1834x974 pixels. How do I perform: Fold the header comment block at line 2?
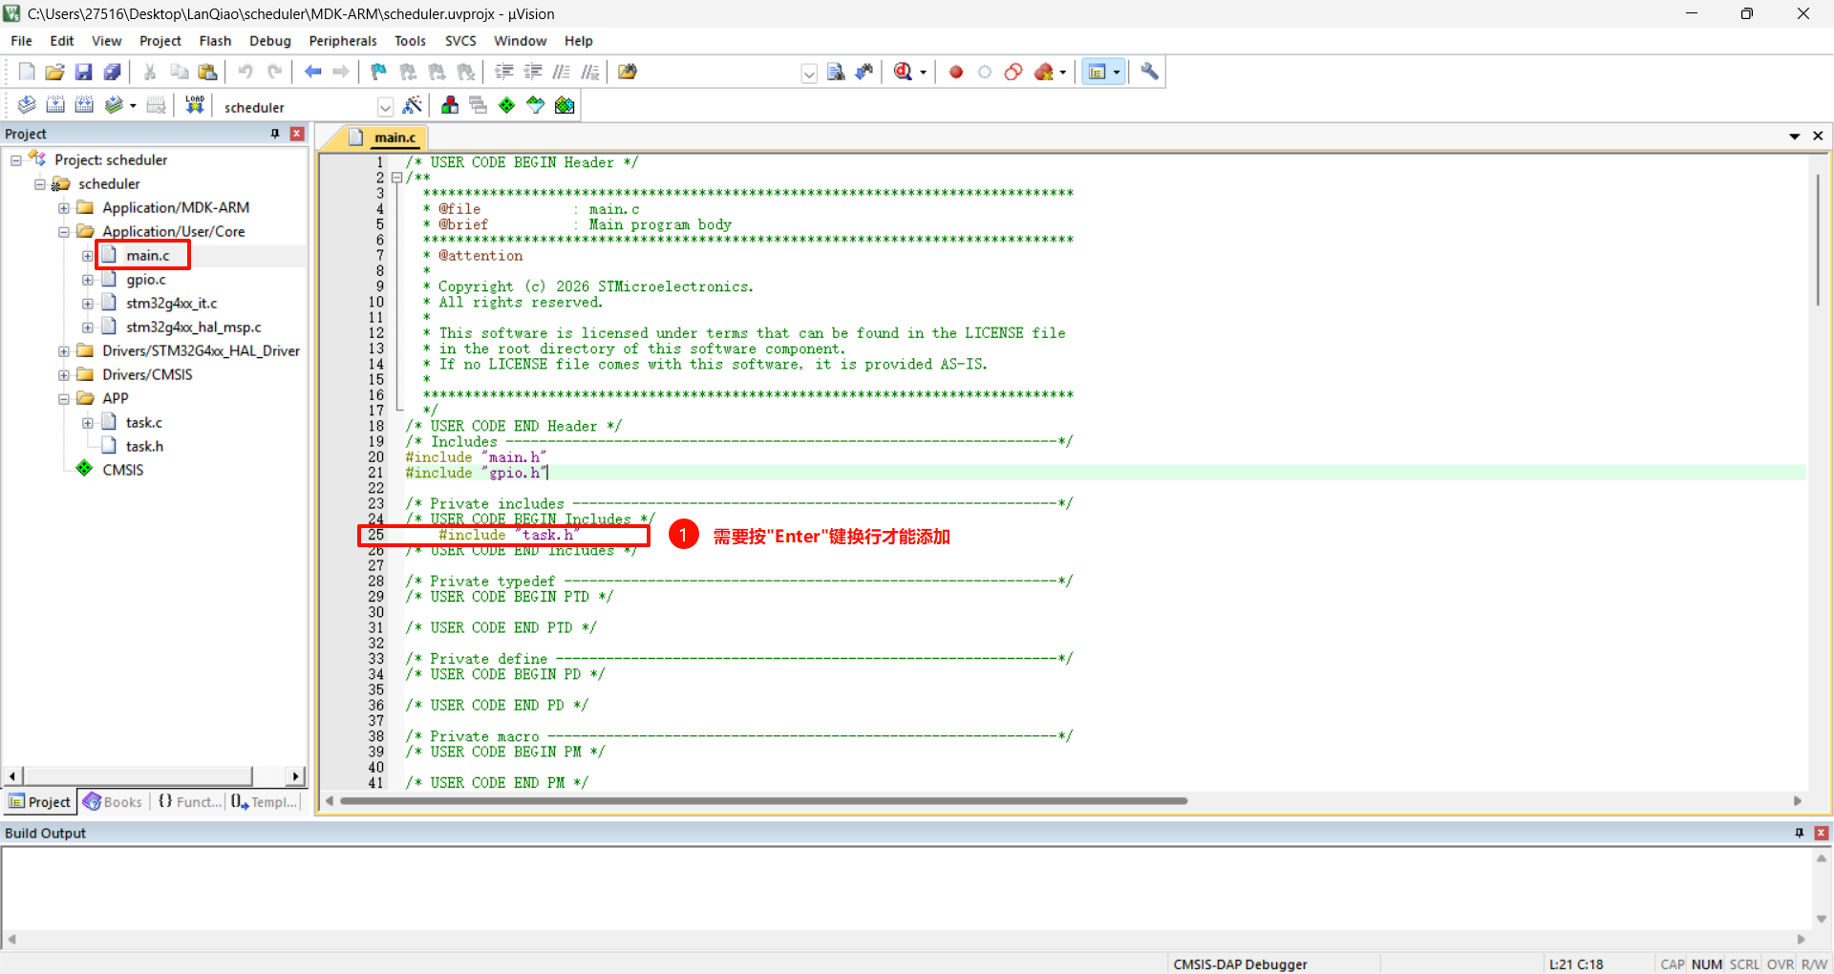click(x=396, y=178)
